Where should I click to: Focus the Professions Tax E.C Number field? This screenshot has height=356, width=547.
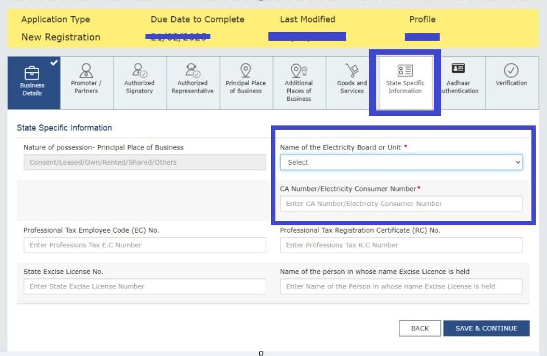(x=145, y=245)
